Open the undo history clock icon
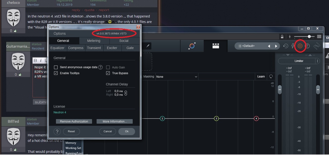The width and height of the screenshot is (329, 155). pyautogui.click(x=286, y=46)
